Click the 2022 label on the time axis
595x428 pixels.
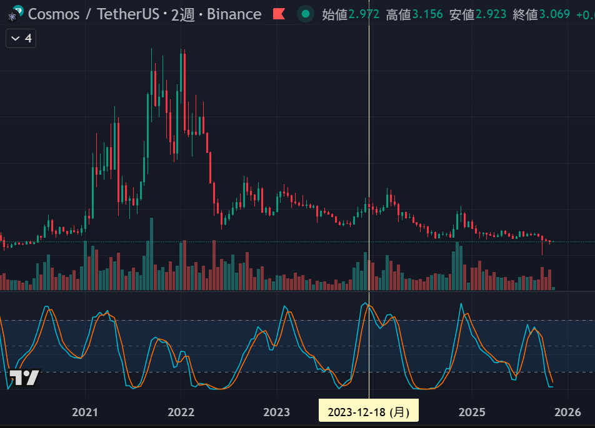(181, 412)
